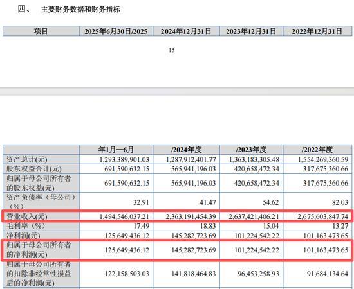Click the page number 15

172,50
